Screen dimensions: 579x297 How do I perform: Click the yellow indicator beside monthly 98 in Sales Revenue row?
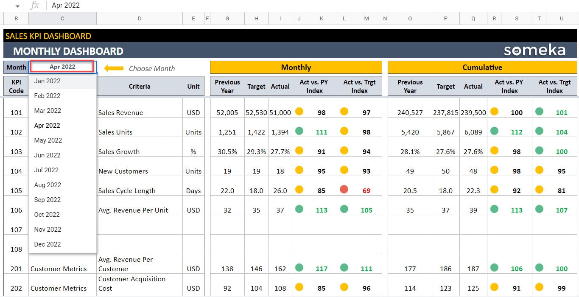[299, 111]
